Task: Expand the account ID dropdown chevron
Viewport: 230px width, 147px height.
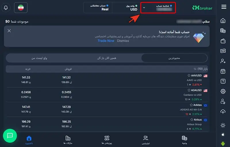Action: (144, 8)
